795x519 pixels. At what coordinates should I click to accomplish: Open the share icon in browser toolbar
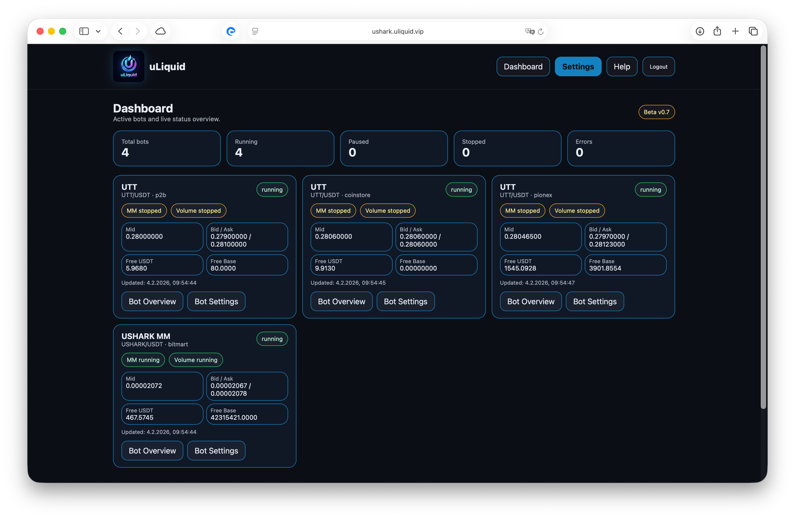(717, 31)
